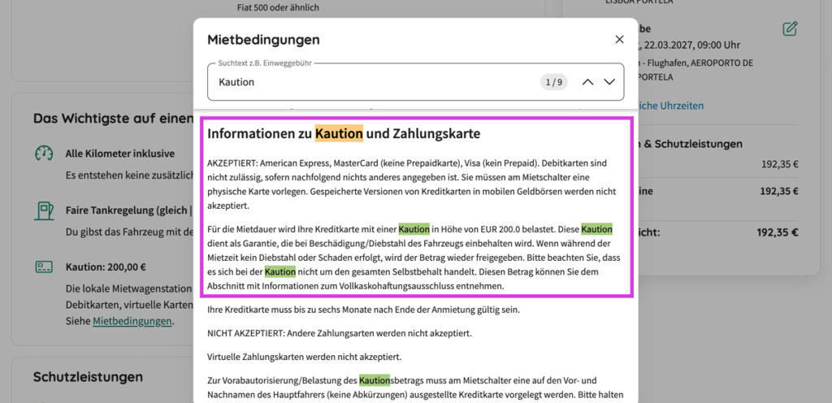Click 'Ihre Kreditkarte muss bis zu sechs Monate' line
The height and width of the screenshot is (403, 832).
[x=363, y=309]
